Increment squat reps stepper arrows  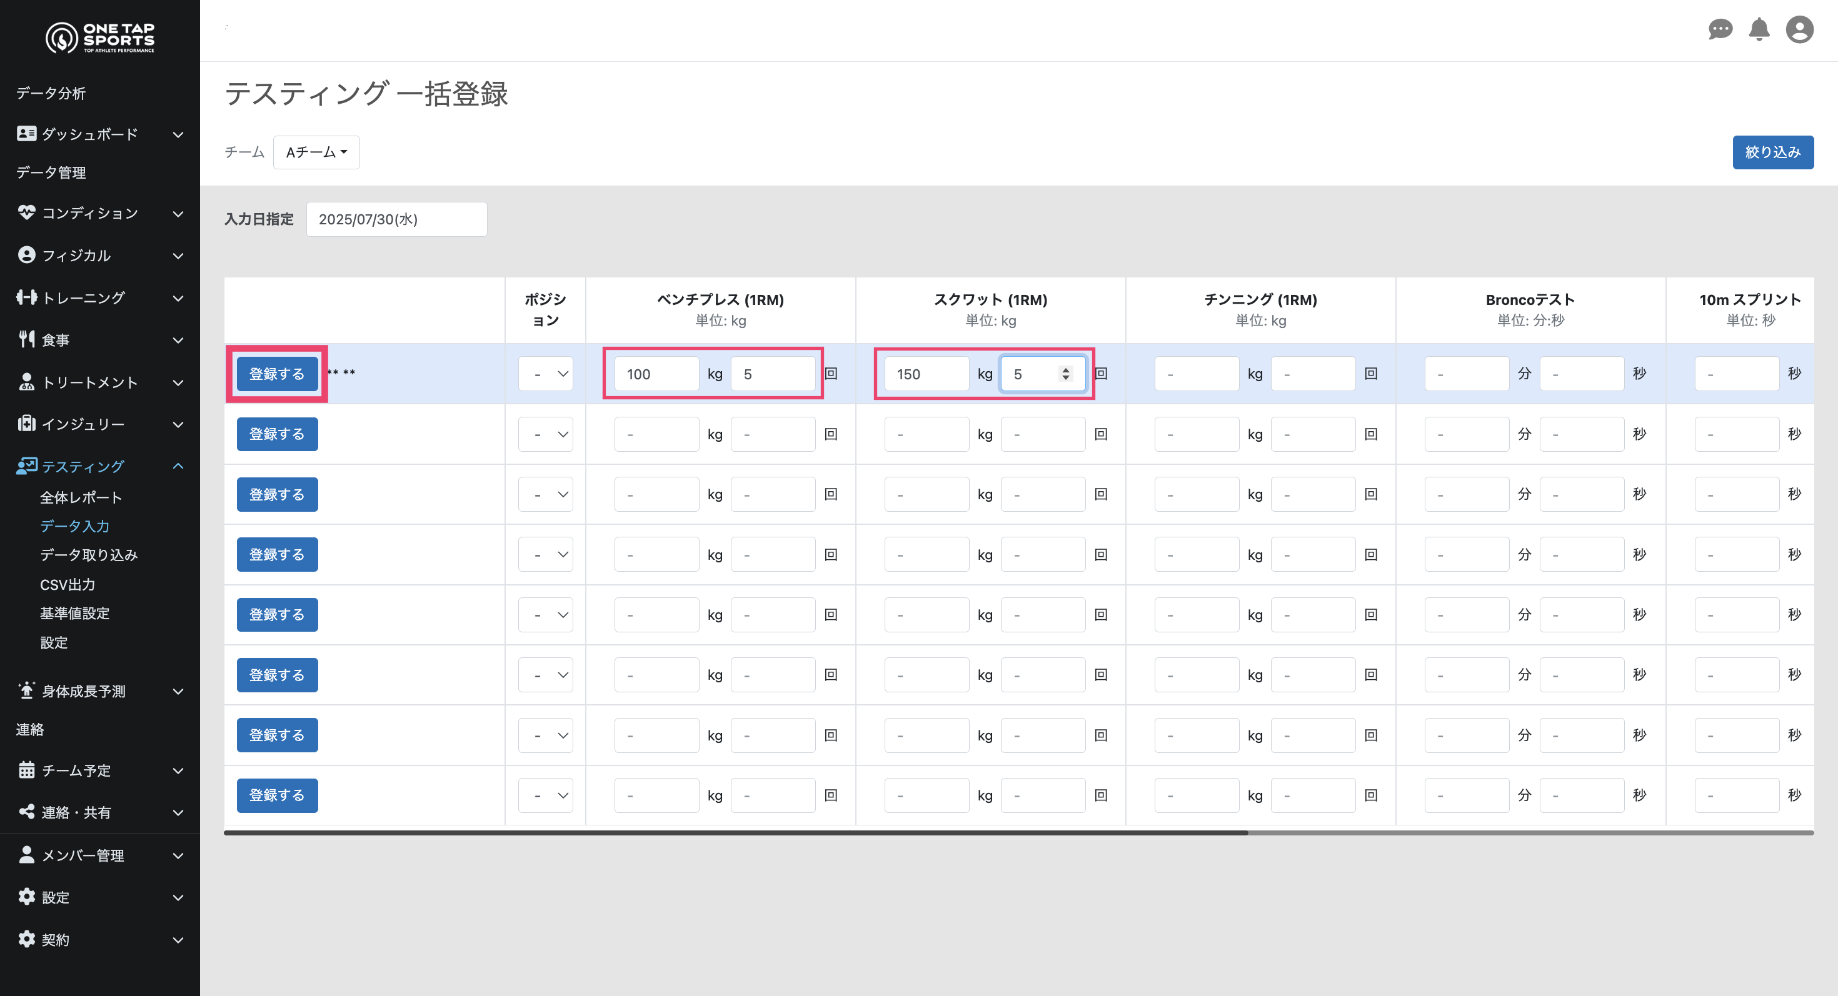point(1065,374)
